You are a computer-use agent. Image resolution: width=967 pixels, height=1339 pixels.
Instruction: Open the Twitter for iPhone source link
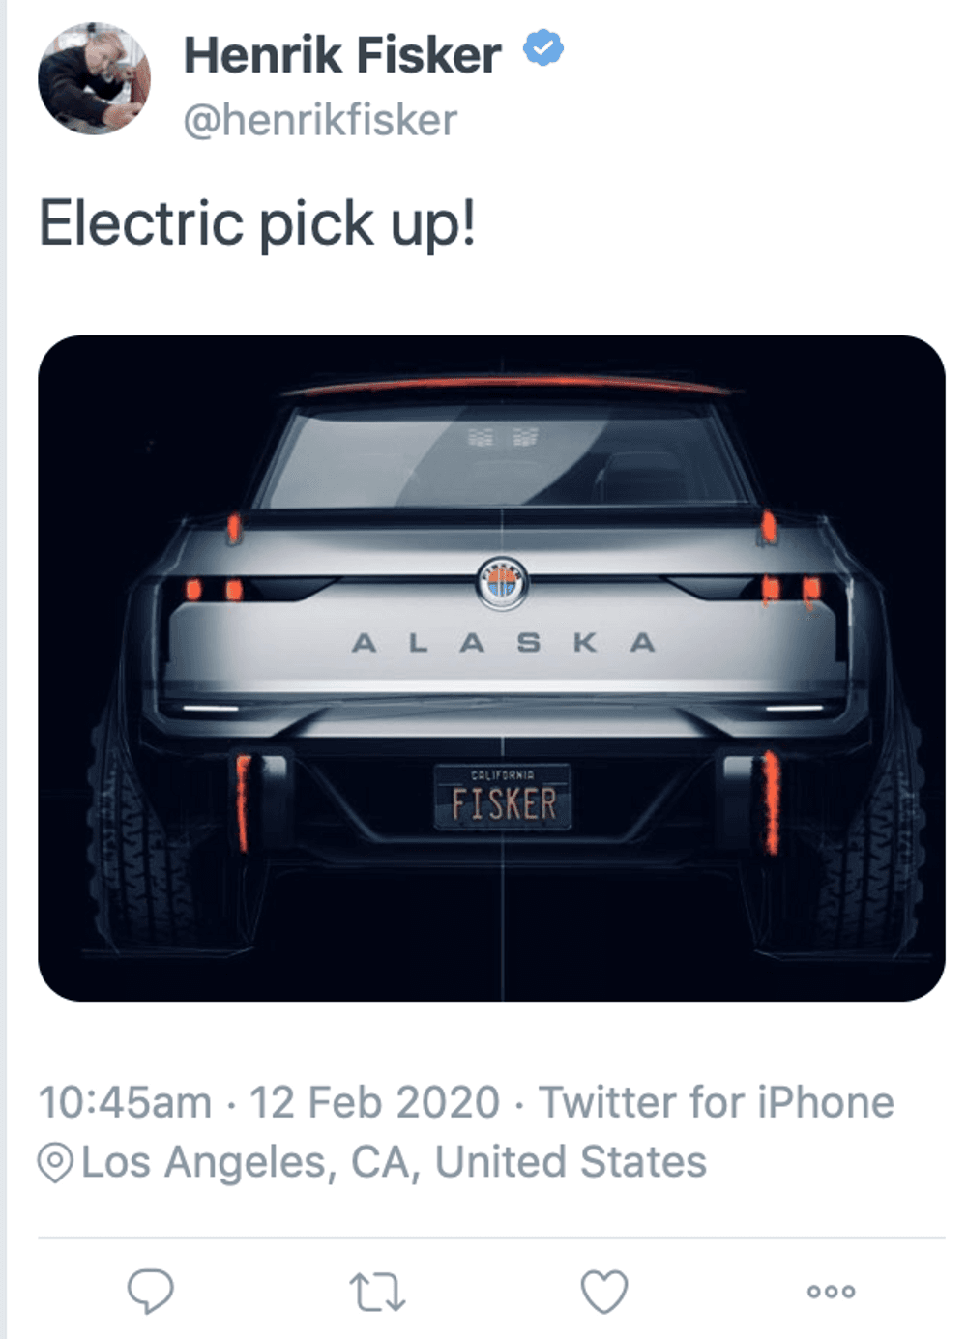(x=716, y=1103)
